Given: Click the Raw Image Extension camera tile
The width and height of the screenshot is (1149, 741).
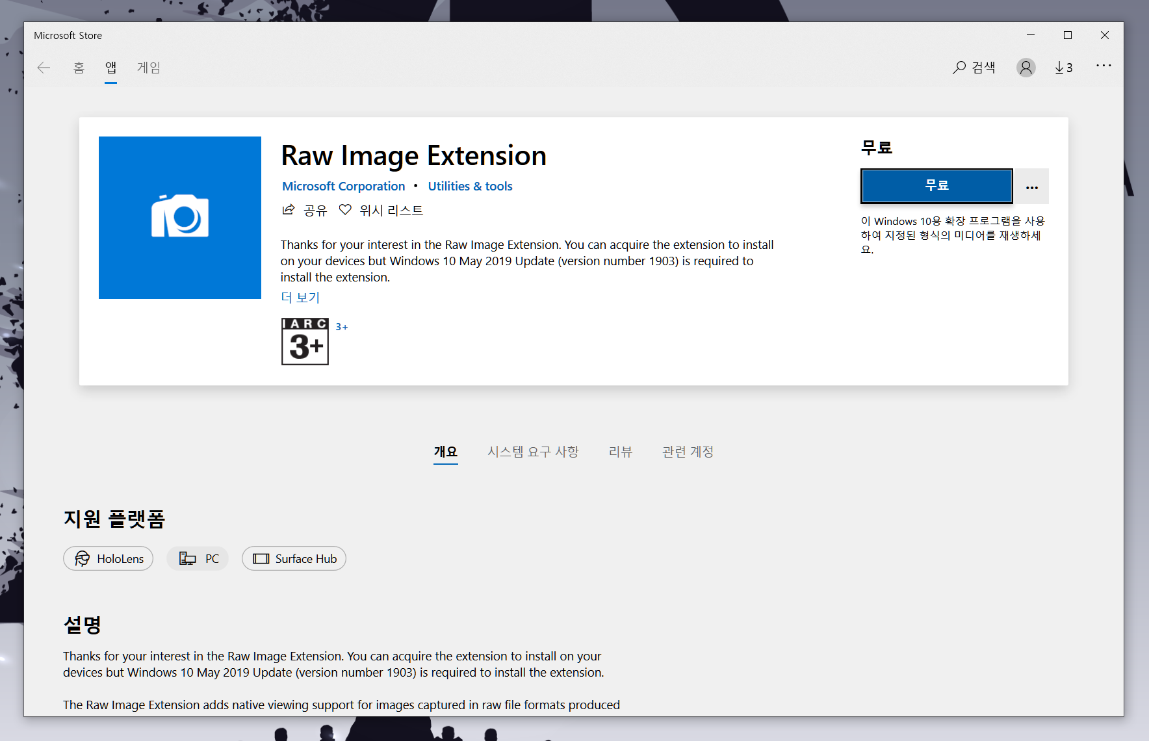Looking at the screenshot, I should click(180, 218).
